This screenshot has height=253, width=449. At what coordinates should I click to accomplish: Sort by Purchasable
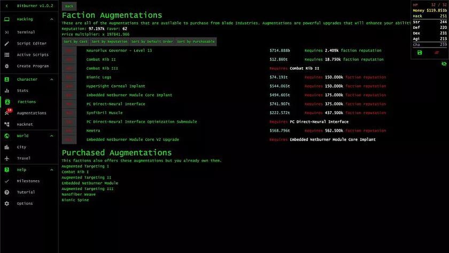point(196,42)
